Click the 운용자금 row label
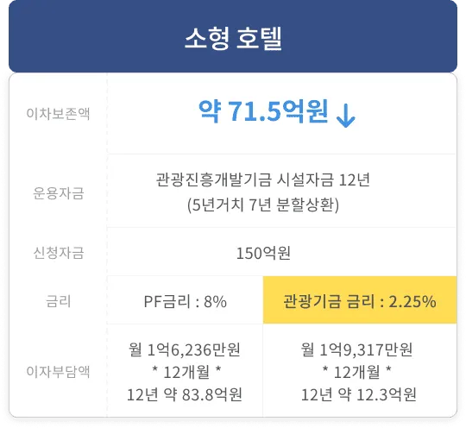Viewport: 466px width, 428px height. 59,193
